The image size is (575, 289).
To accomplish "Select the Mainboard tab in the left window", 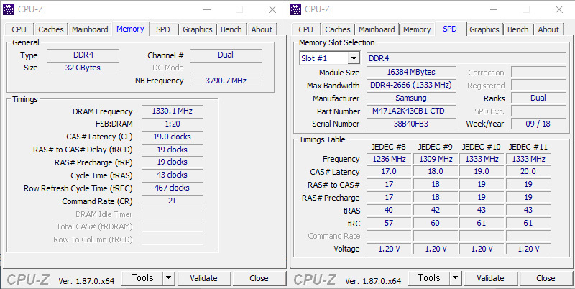I will [90, 29].
